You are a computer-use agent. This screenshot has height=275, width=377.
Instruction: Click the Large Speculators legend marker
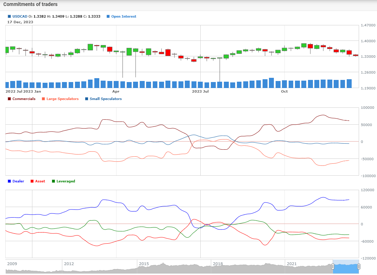pyautogui.click(x=43, y=99)
